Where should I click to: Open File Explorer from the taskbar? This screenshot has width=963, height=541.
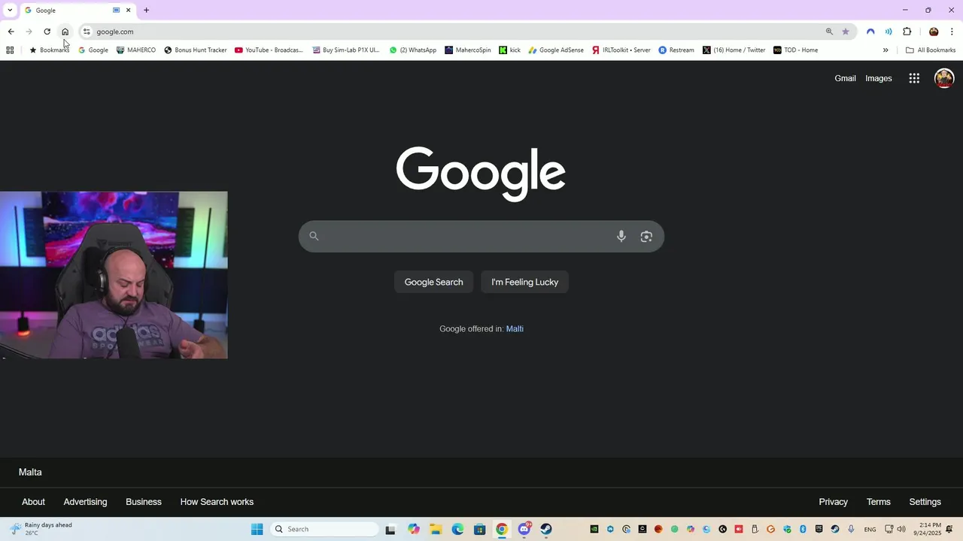(x=436, y=529)
